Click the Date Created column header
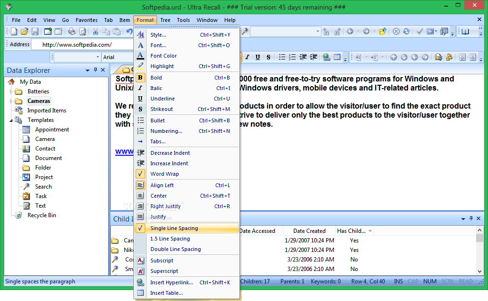 [x=309, y=231]
